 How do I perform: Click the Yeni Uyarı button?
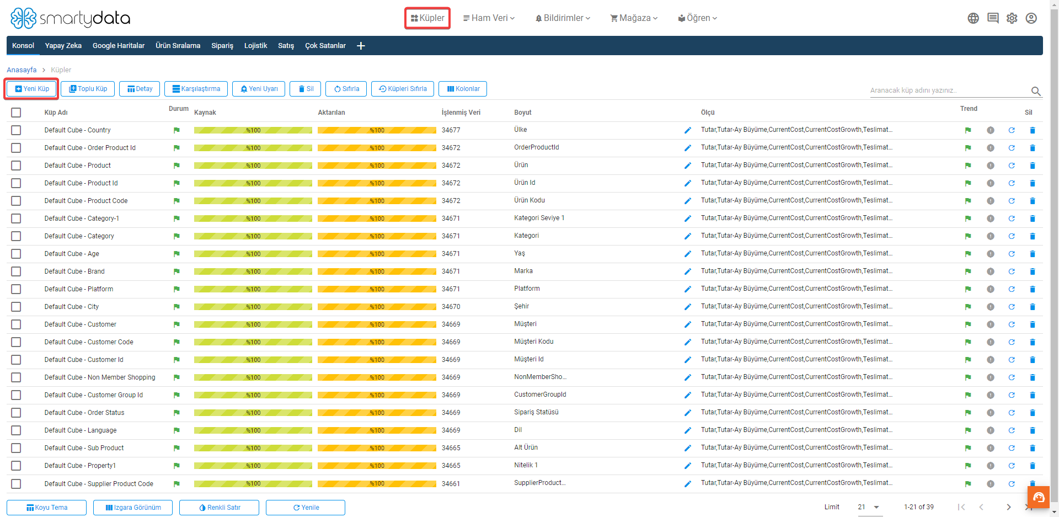pyautogui.click(x=259, y=89)
